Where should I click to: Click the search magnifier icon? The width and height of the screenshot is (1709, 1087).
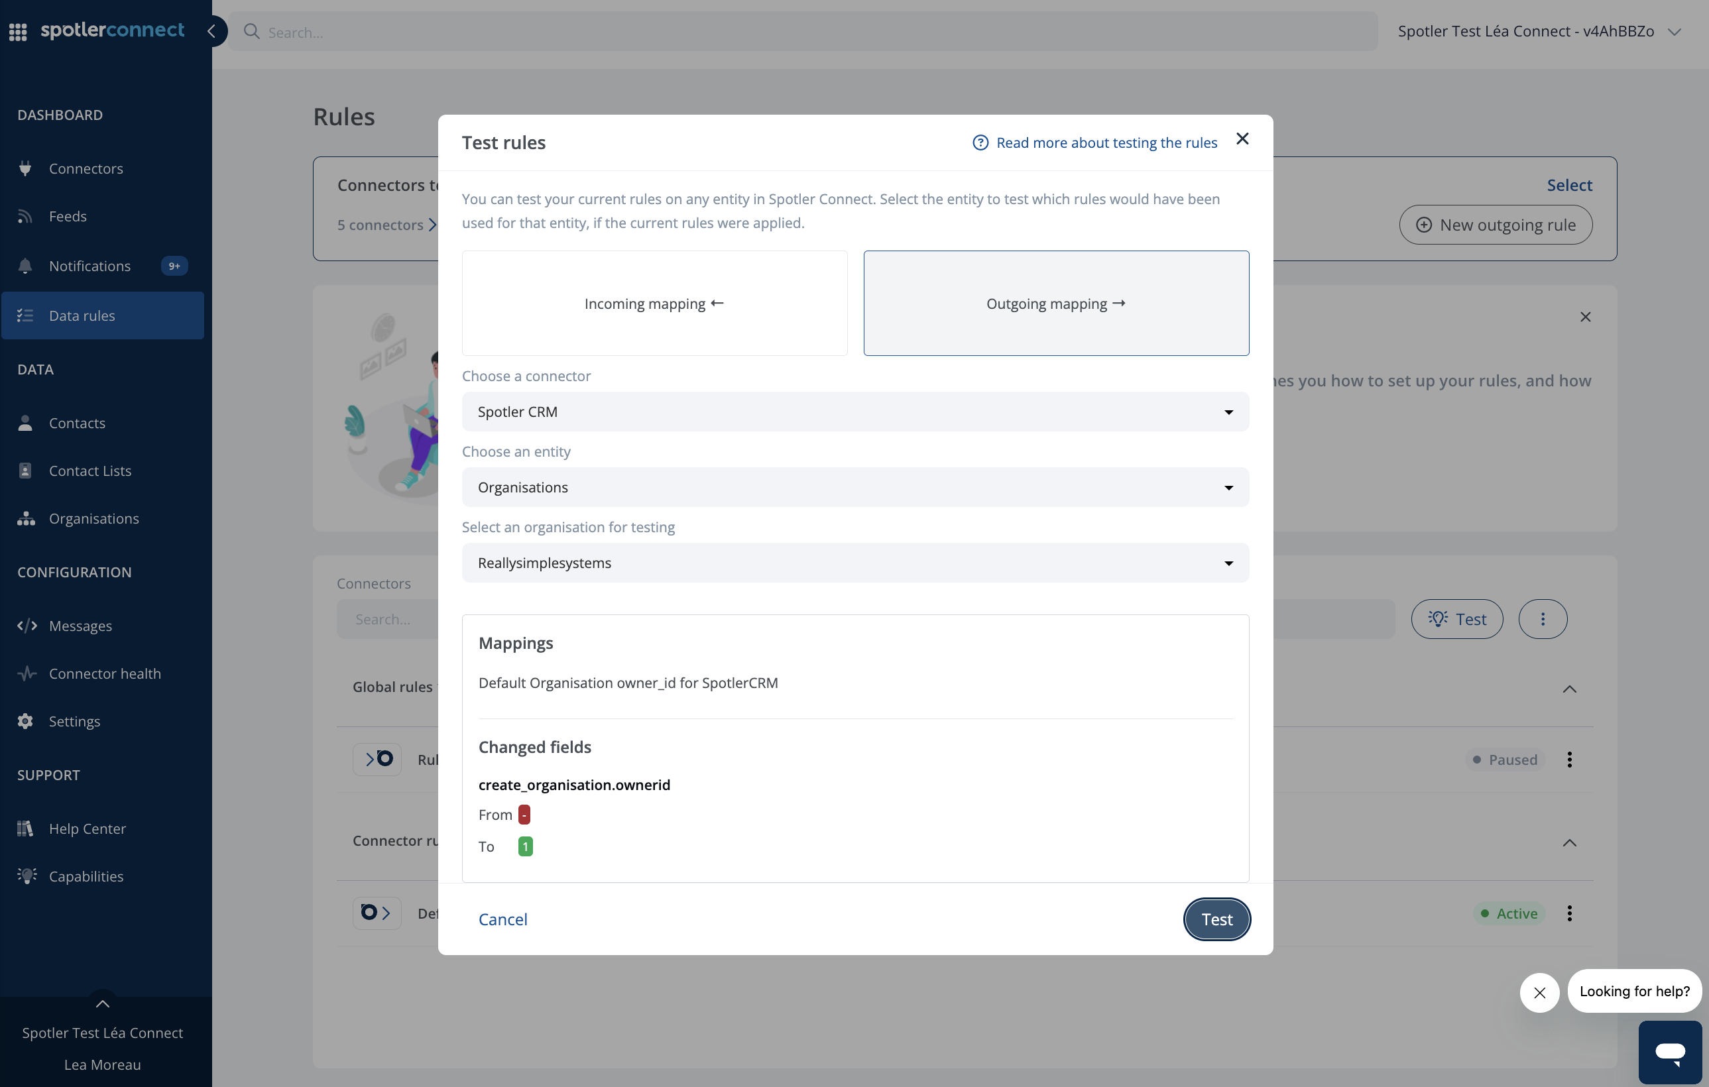pos(251,31)
